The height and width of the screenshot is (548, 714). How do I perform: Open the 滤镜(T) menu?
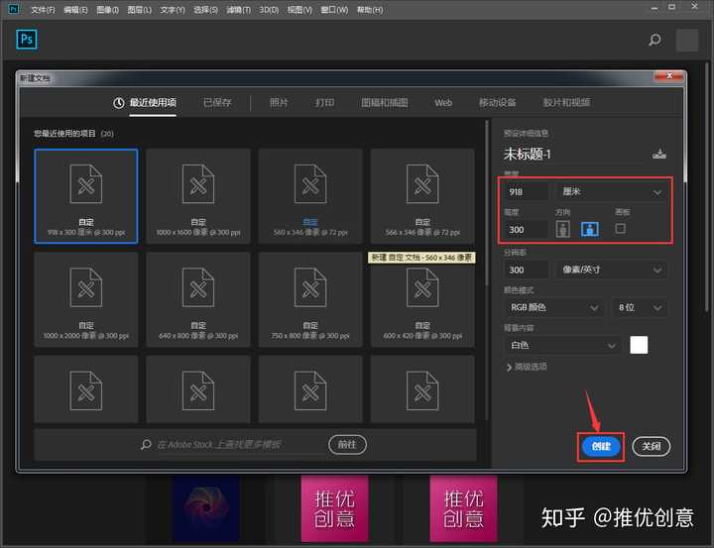click(x=239, y=10)
